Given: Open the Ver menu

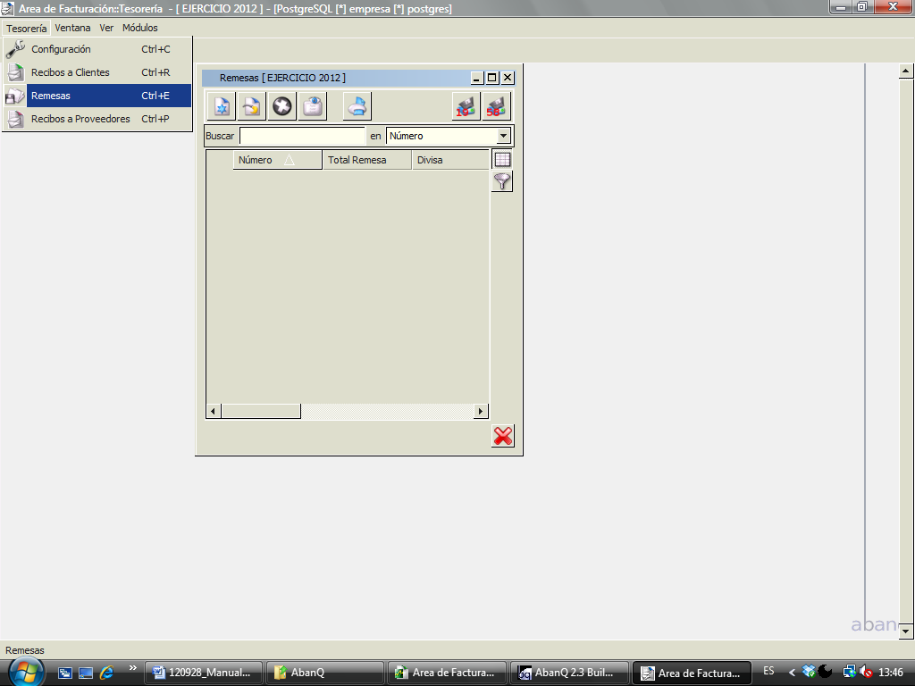Looking at the screenshot, I should (106, 28).
